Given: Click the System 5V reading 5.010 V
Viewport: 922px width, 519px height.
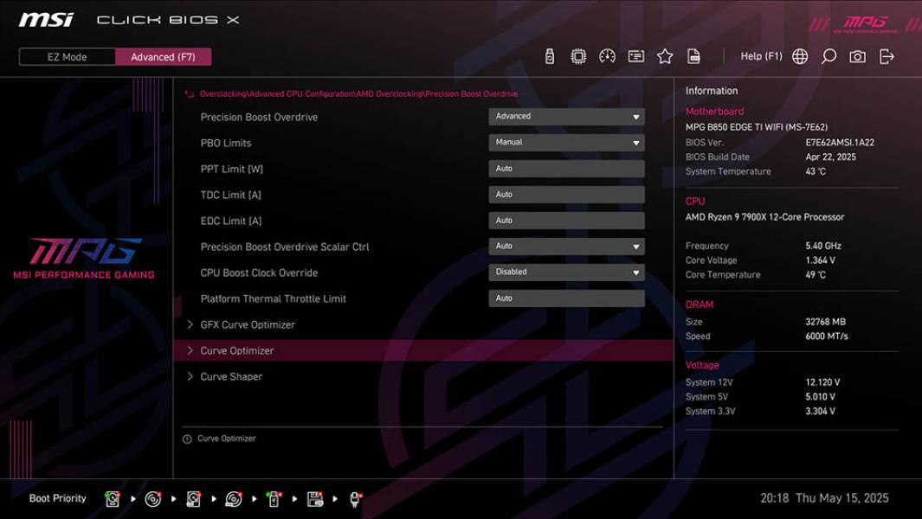Looking at the screenshot, I should pyautogui.click(x=820, y=397).
